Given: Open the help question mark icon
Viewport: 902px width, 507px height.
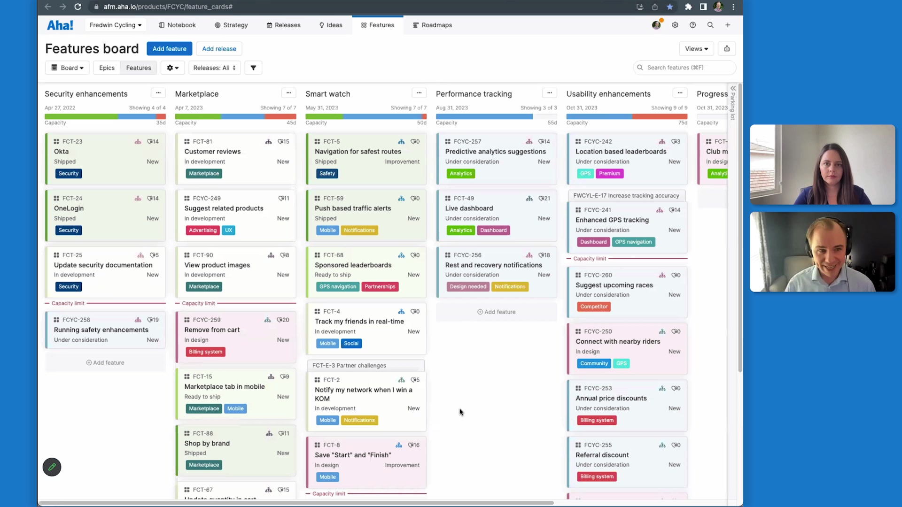Looking at the screenshot, I should (x=692, y=25).
